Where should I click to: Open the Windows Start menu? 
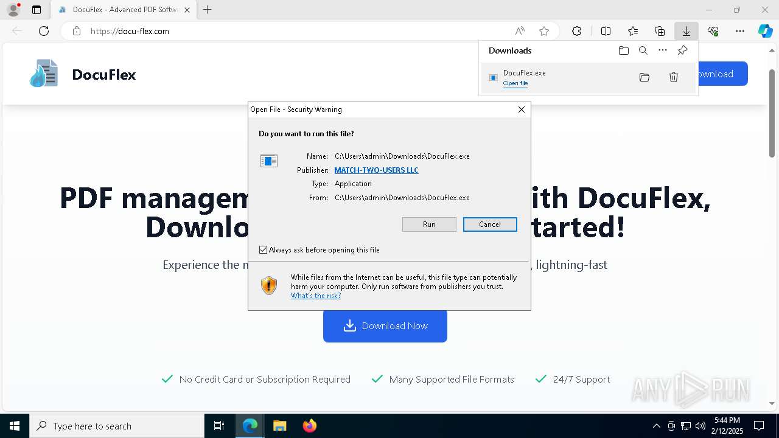click(x=15, y=426)
